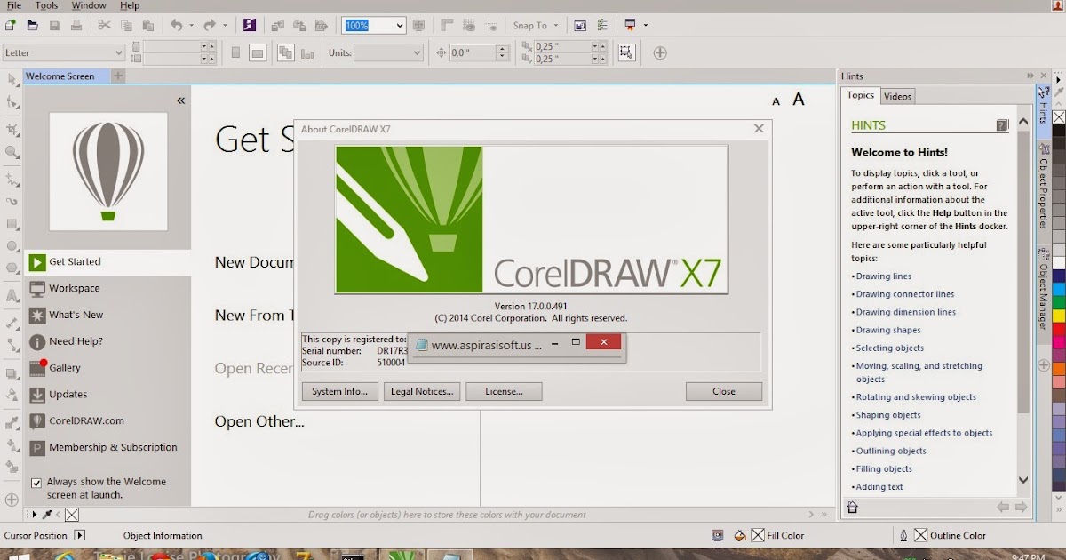Open the Help menu
This screenshot has height=560, width=1066.
130,5
